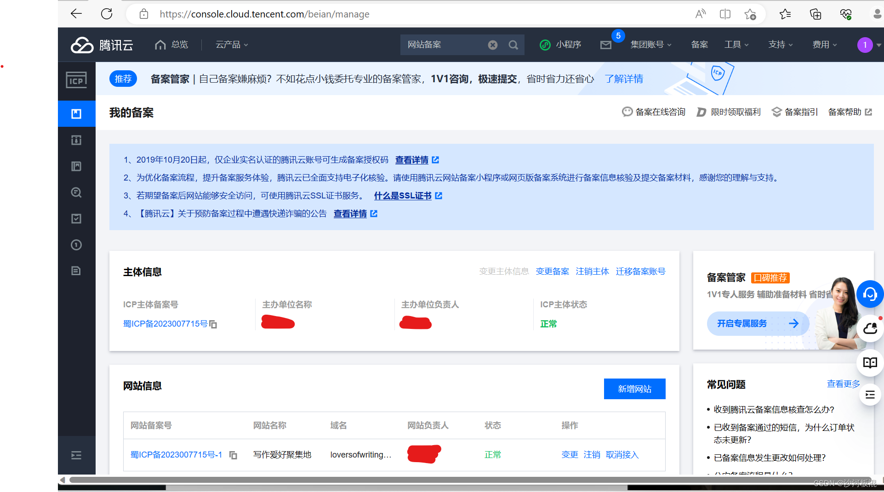The image size is (884, 492).
Task: Expand the 工具 dropdown menu
Action: point(736,45)
